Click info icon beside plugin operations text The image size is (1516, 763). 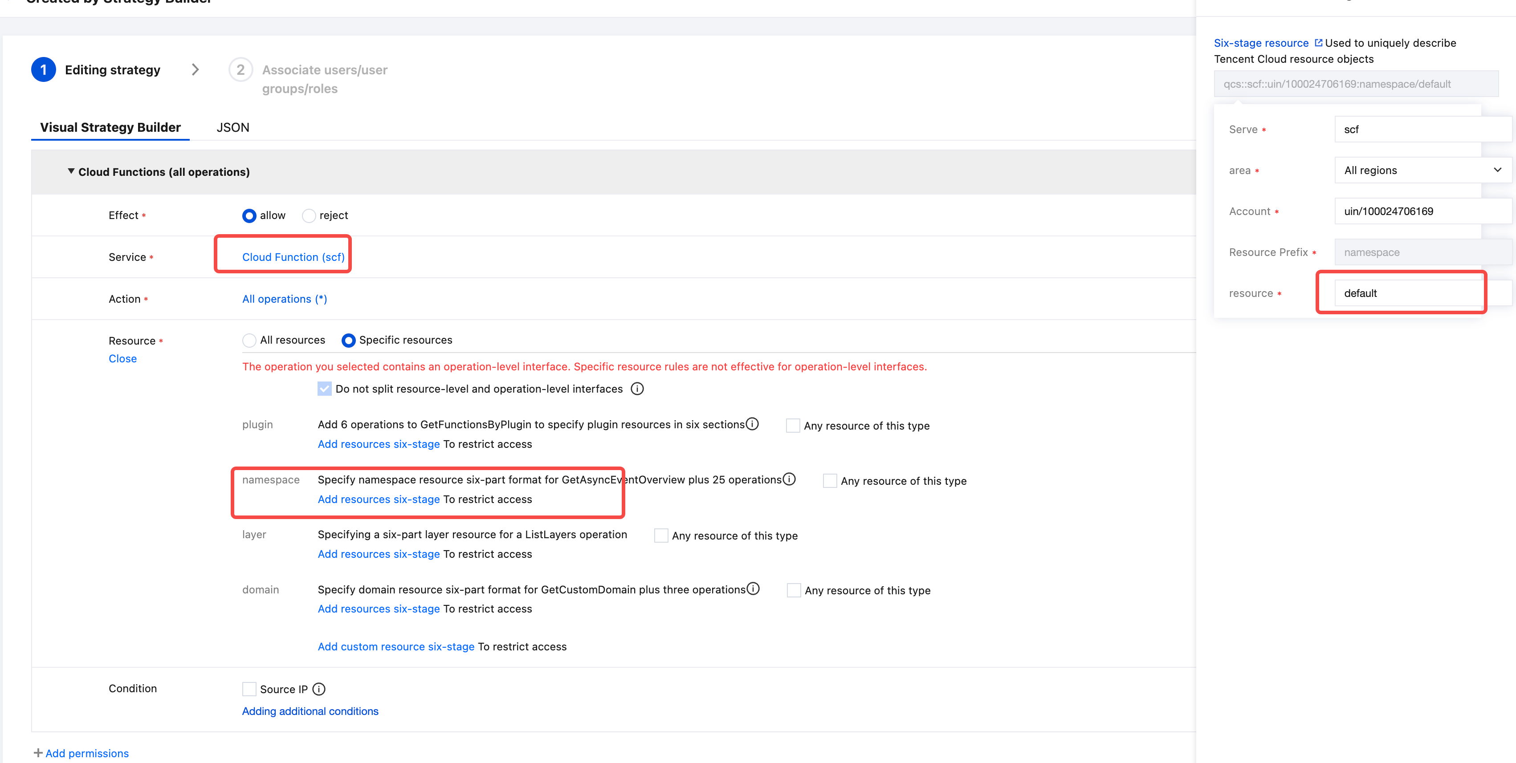(752, 423)
